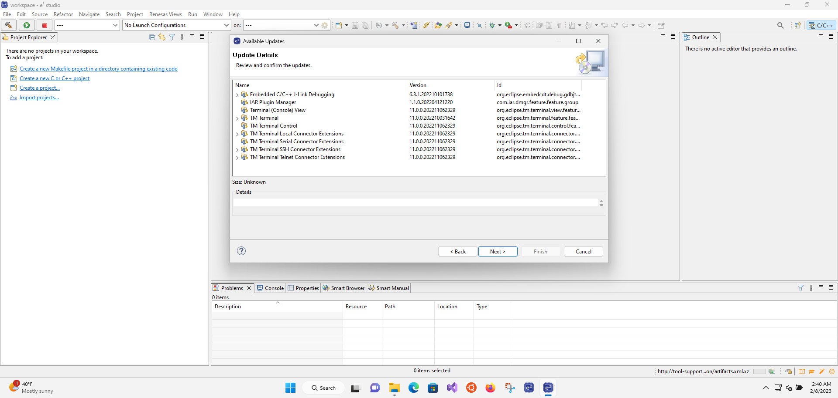
Task: Click the 'Import projects...' link
Action: (39, 98)
